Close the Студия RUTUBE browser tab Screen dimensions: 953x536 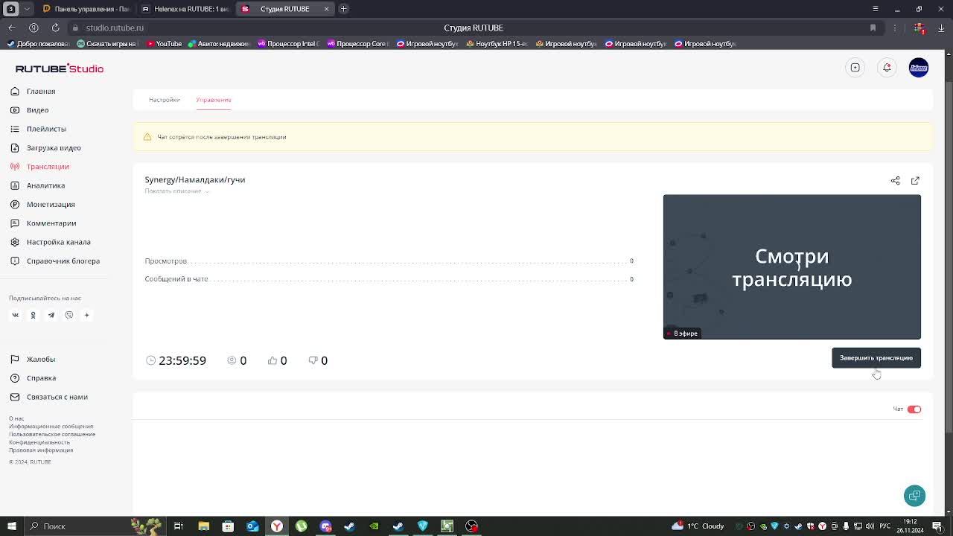tap(326, 9)
